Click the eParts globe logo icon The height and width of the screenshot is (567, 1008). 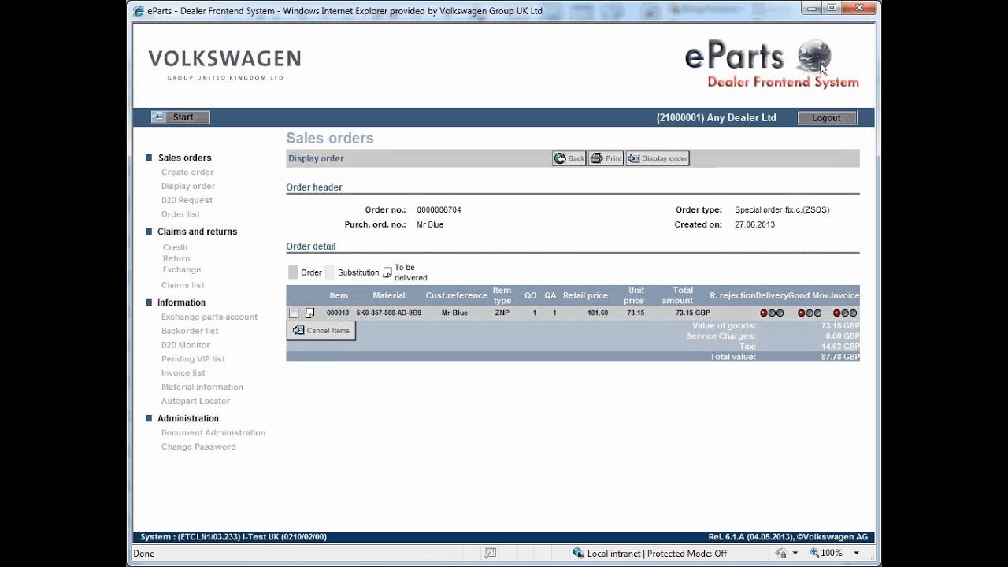tap(813, 56)
